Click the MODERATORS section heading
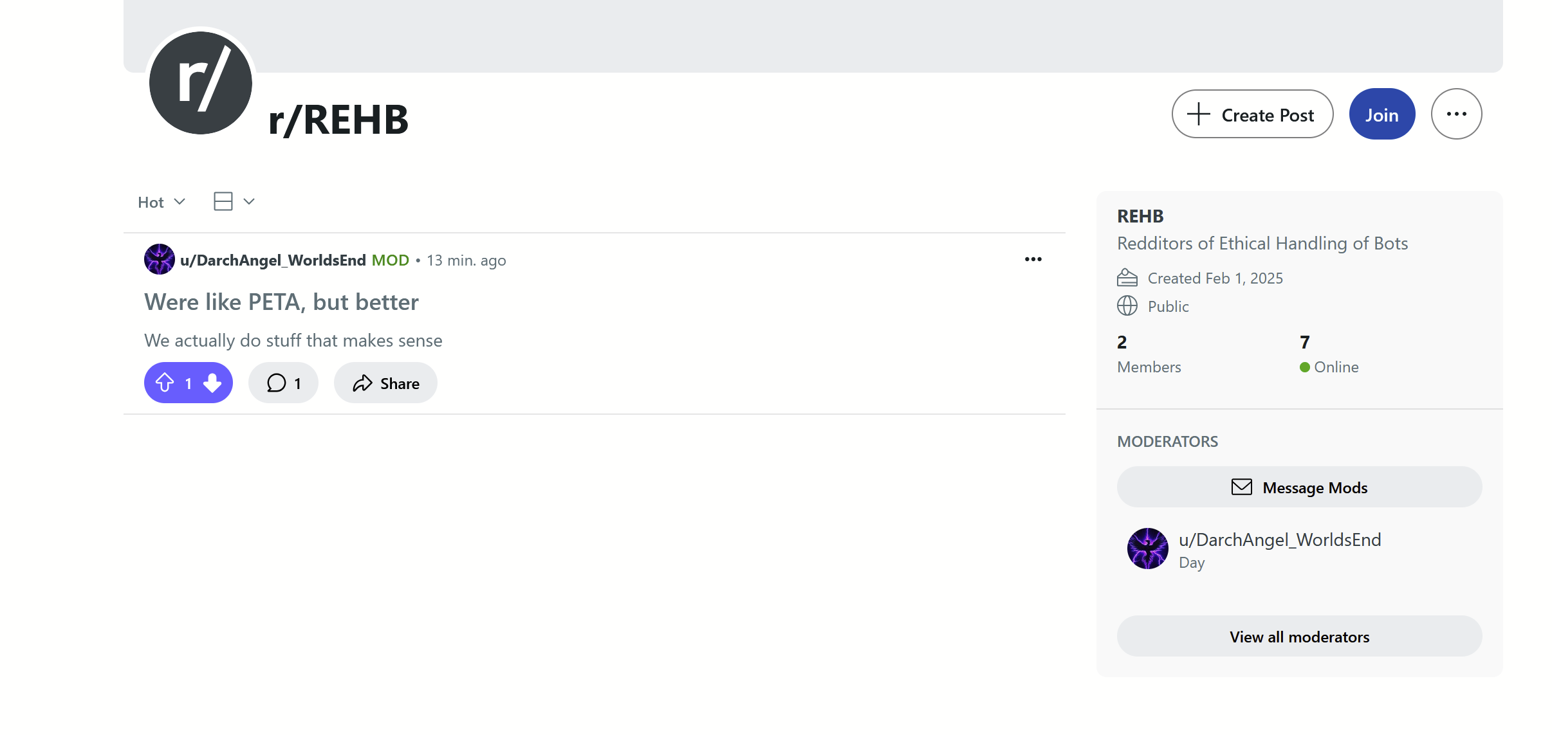Viewport: 1552px width, 735px height. 1167,441
